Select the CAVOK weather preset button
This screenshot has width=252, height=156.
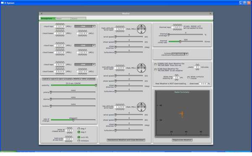coord(92,79)
